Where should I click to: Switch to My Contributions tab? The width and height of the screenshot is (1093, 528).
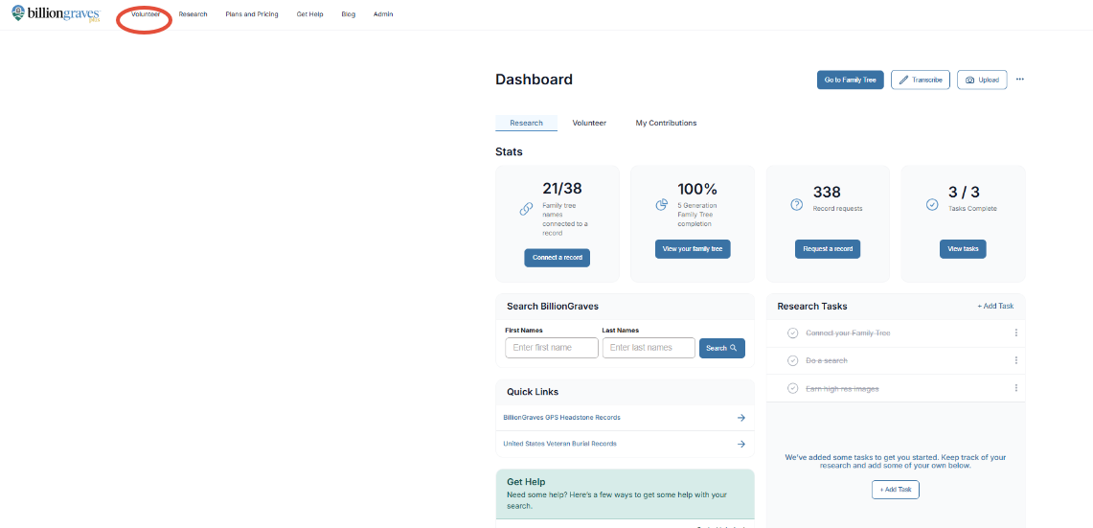click(x=666, y=123)
